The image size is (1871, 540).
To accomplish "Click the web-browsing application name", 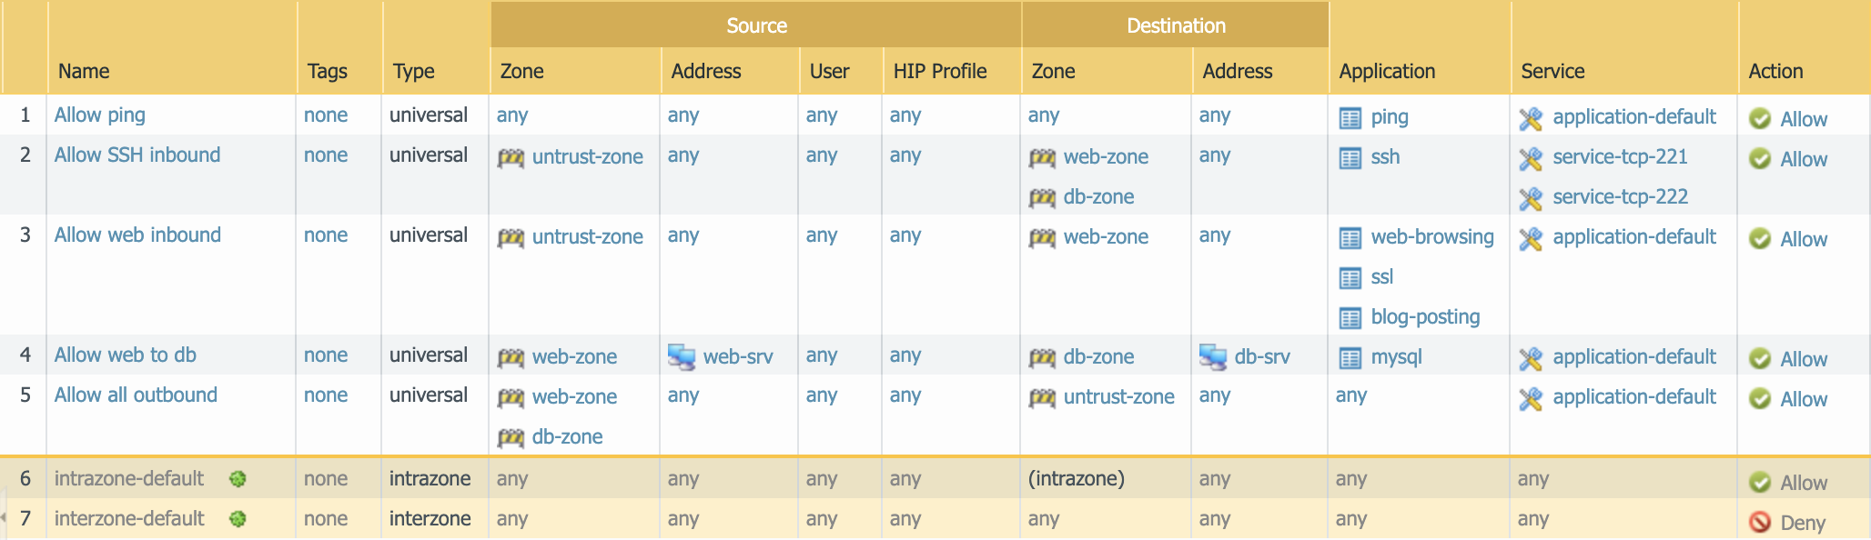I will click(1432, 237).
